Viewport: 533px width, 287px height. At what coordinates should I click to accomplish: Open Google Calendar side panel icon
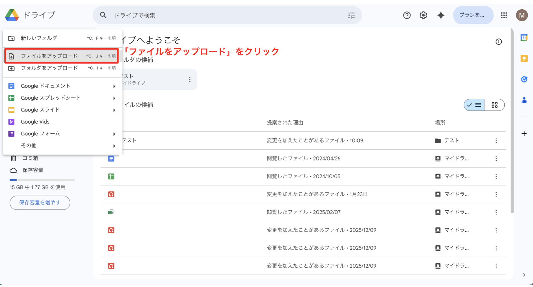(x=524, y=38)
